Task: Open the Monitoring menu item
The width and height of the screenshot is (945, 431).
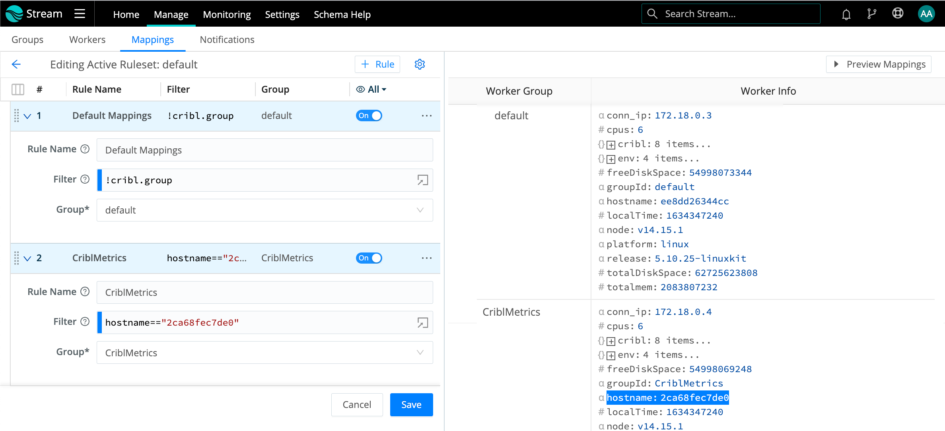Action: pyautogui.click(x=227, y=14)
